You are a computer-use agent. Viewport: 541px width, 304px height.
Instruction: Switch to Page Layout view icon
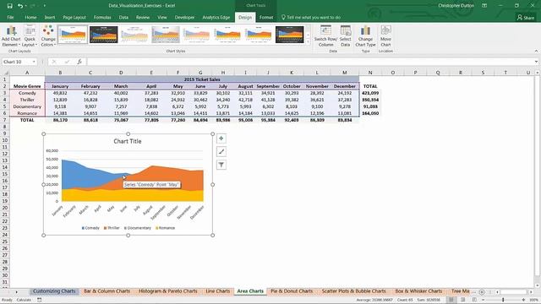[x=462, y=300]
